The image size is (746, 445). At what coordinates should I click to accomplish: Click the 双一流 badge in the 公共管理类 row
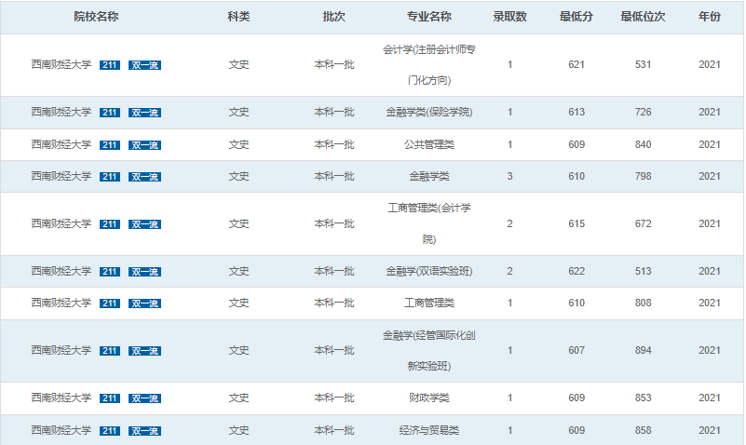pos(144,145)
